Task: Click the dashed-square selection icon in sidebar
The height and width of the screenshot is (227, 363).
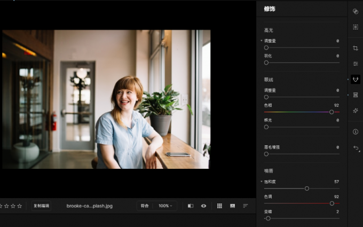Action: click(x=356, y=27)
